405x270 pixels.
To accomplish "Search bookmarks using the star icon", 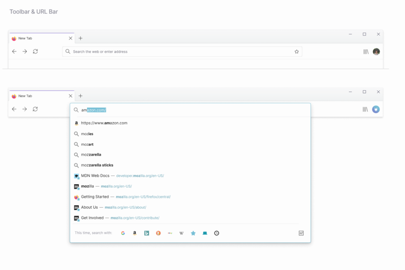I will point(193,233).
